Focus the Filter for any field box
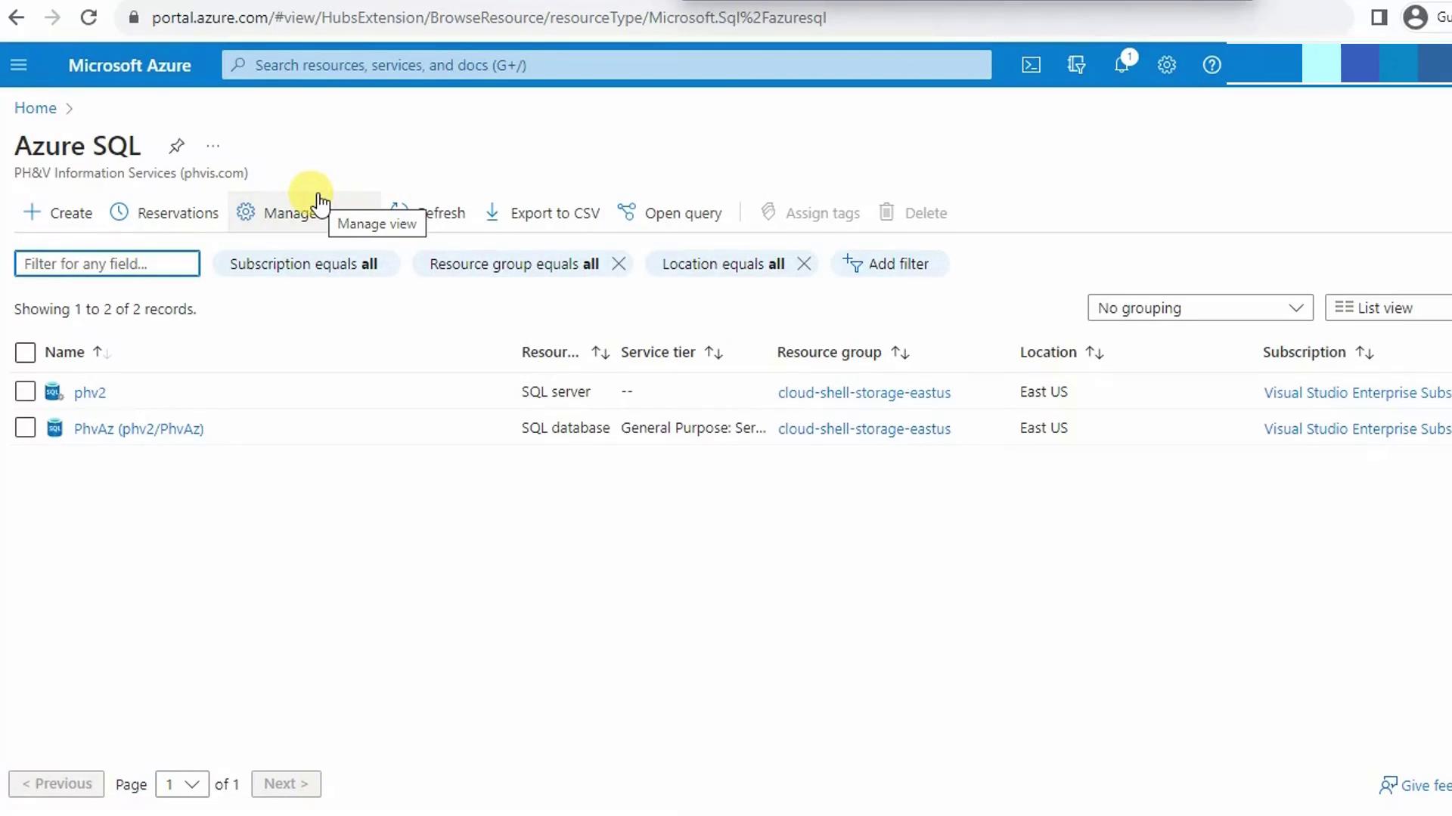This screenshot has width=1452, height=816. pyautogui.click(x=107, y=264)
